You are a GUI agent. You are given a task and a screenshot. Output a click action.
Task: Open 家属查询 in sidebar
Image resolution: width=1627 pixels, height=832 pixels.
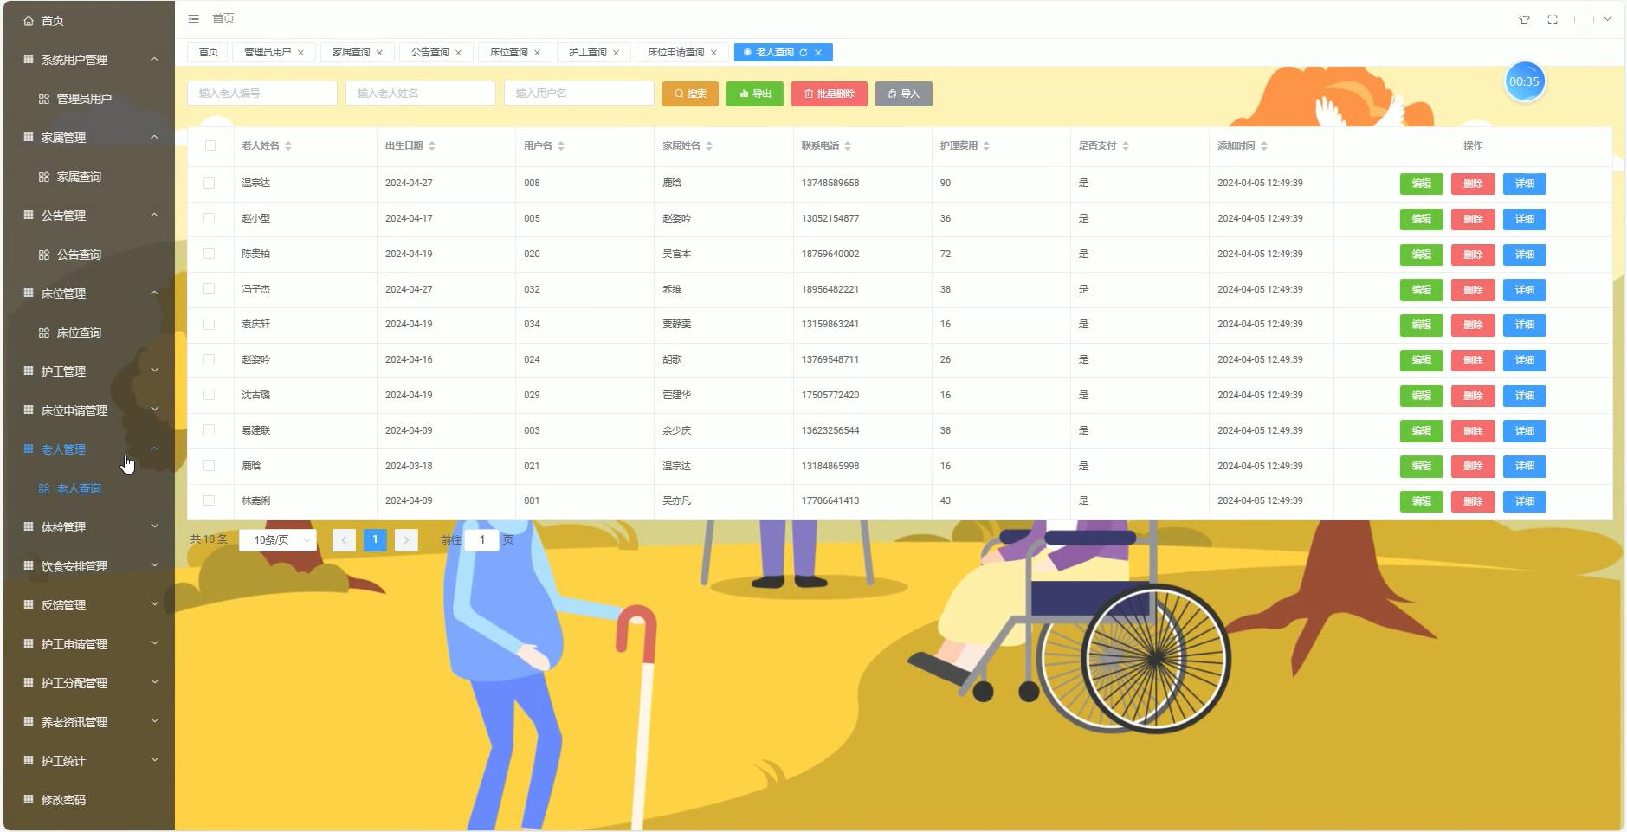(x=79, y=177)
